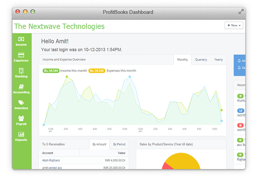The image size is (257, 180).
Task: Select the By Period tab
Action: click(119, 144)
